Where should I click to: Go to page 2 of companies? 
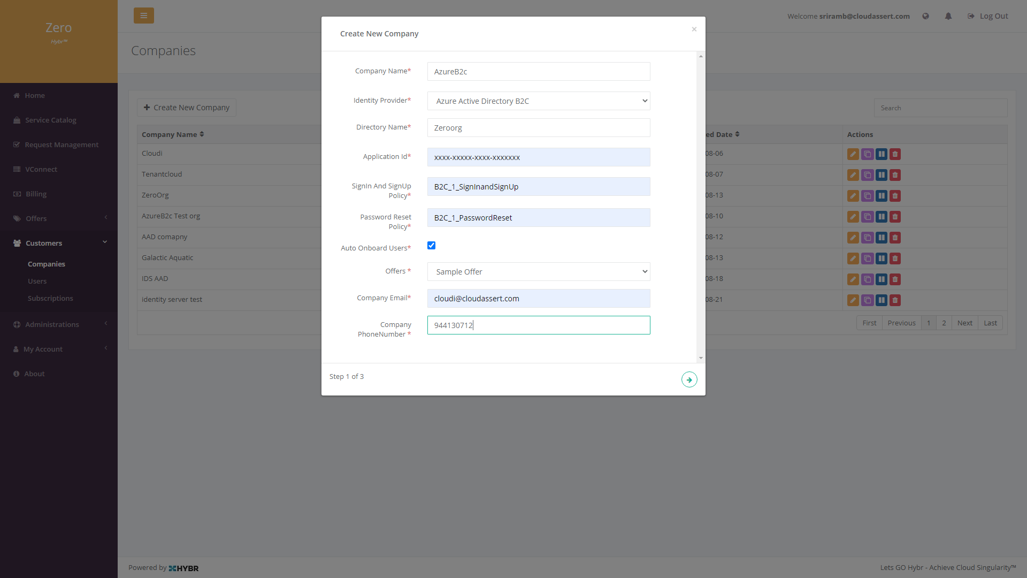[944, 323]
